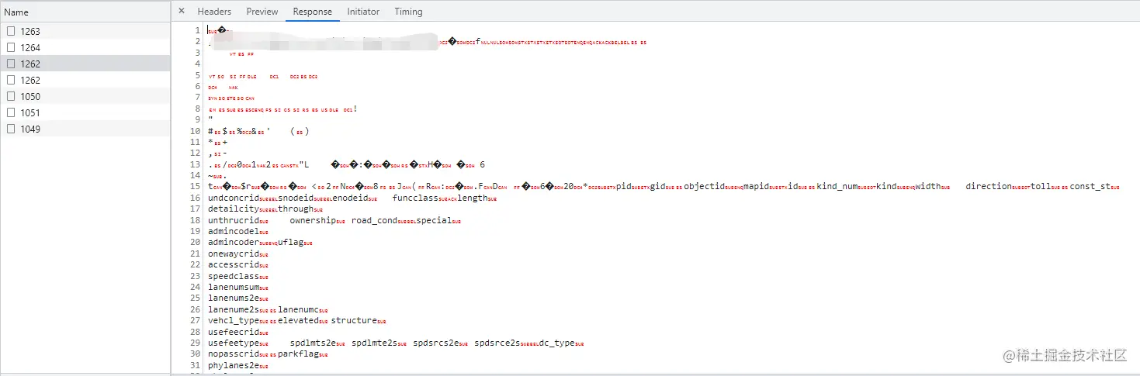Click the Name column header

[x=85, y=12]
